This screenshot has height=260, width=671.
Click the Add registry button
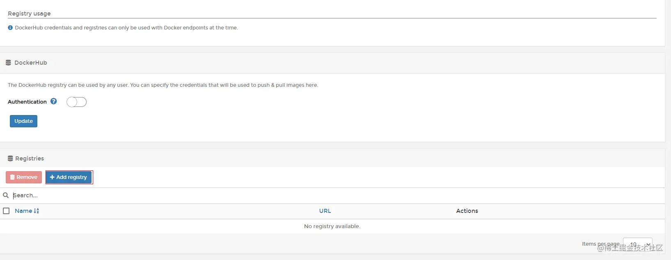coord(69,177)
